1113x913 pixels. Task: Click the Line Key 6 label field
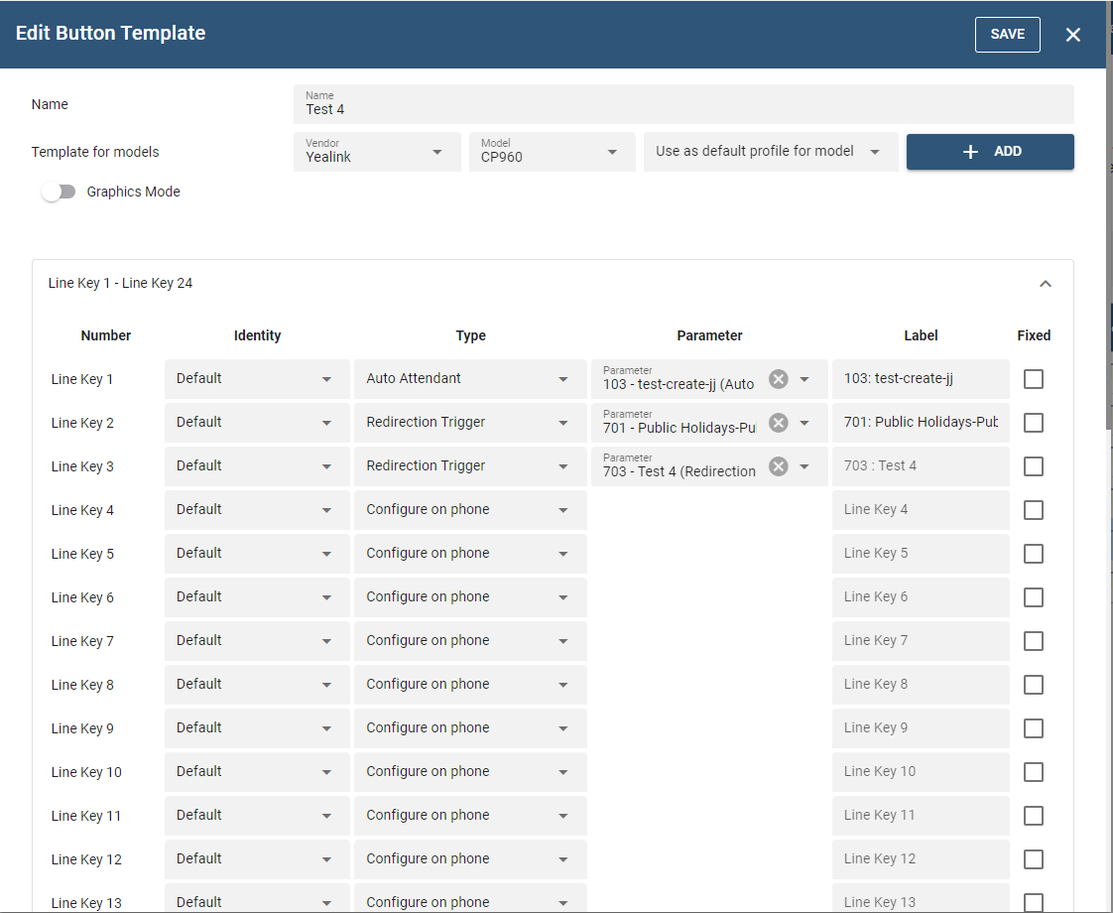[x=920, y=597]
